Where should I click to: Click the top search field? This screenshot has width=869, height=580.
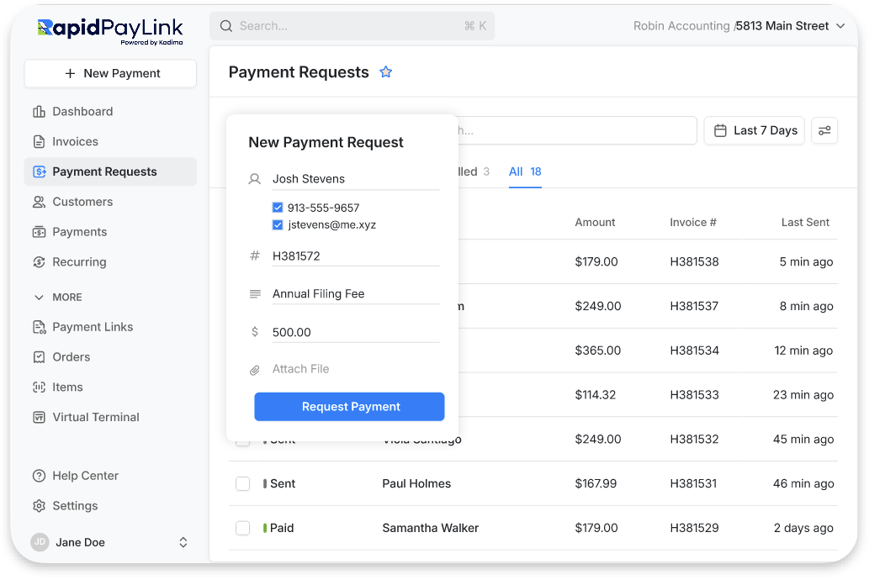click(x=352, y=26)
